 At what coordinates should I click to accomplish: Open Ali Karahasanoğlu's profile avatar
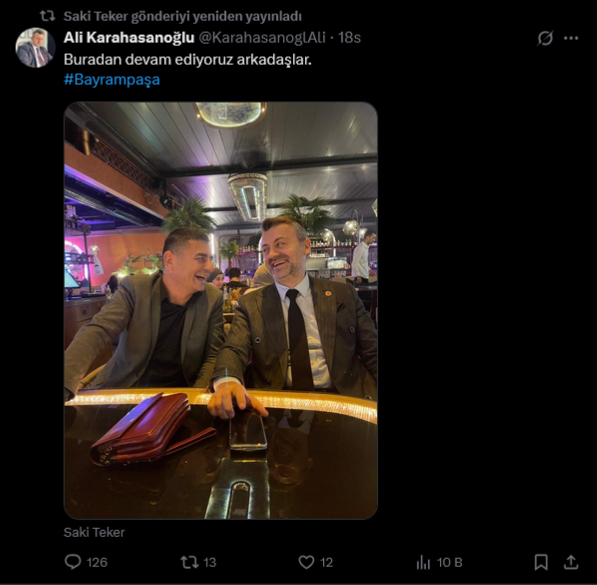coord(35,48)
